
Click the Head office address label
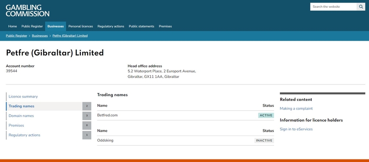(x=145, y=66)
